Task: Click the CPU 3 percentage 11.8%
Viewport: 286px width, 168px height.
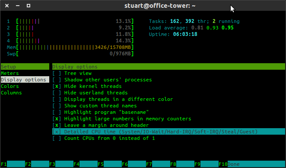Action: point(123,34)
